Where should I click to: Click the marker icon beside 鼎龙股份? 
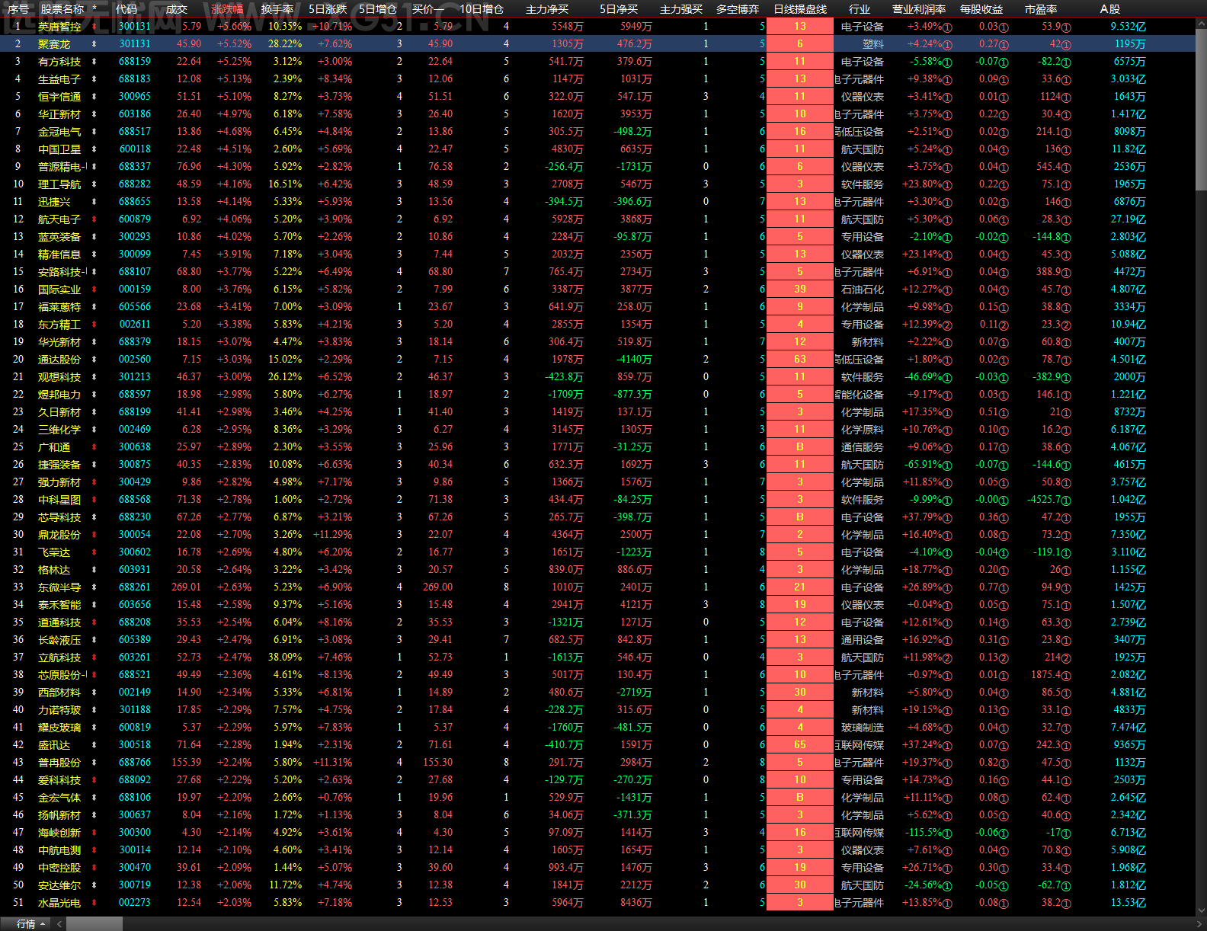pos(94,535)
